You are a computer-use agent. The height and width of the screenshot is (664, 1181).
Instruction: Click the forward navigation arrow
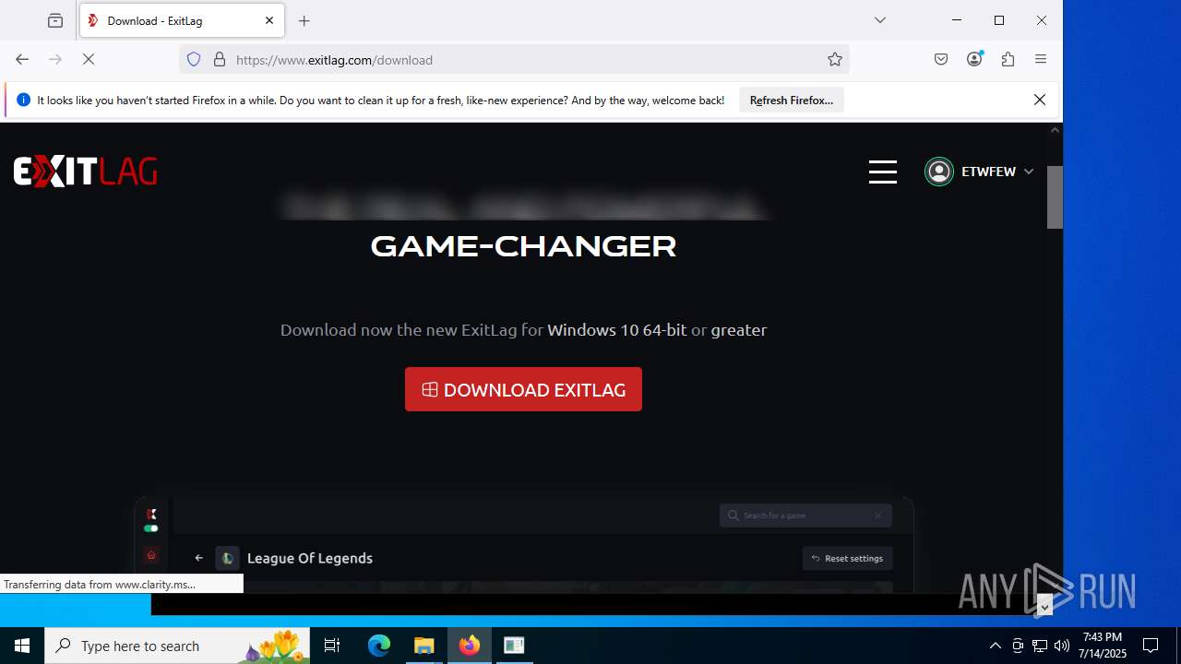tap(55, 59)
